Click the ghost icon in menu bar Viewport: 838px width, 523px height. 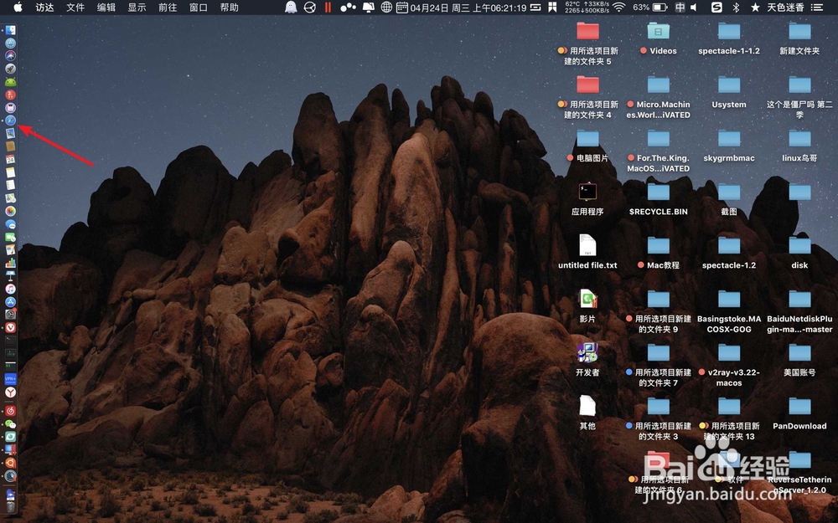[x=291, y=7]
